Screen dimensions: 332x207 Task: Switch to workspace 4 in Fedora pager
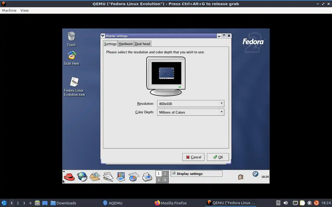[x=165, y=180]
